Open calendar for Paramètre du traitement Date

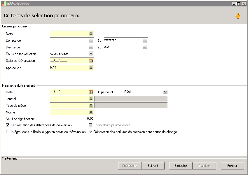click(91, 92)
